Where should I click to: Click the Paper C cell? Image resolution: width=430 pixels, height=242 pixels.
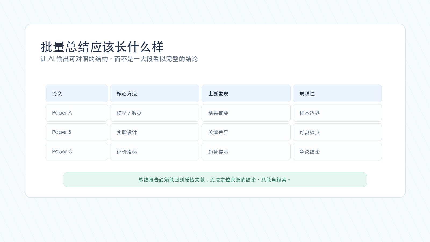coord(77,152)
